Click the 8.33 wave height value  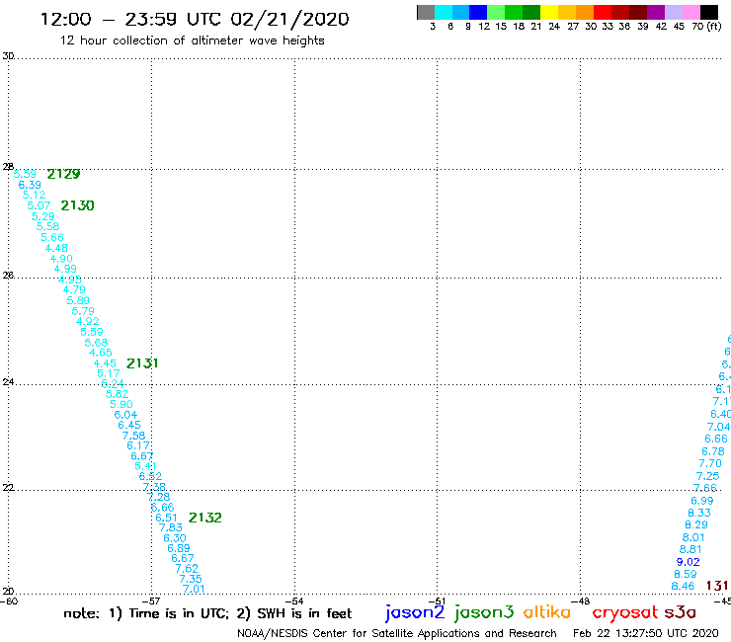[x=699, y=513]
